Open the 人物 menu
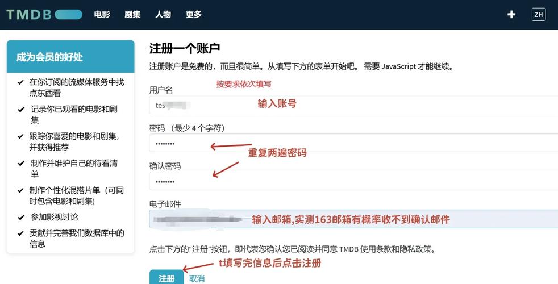This screenshot has height=284, width=558. click(x=163, y=15)
